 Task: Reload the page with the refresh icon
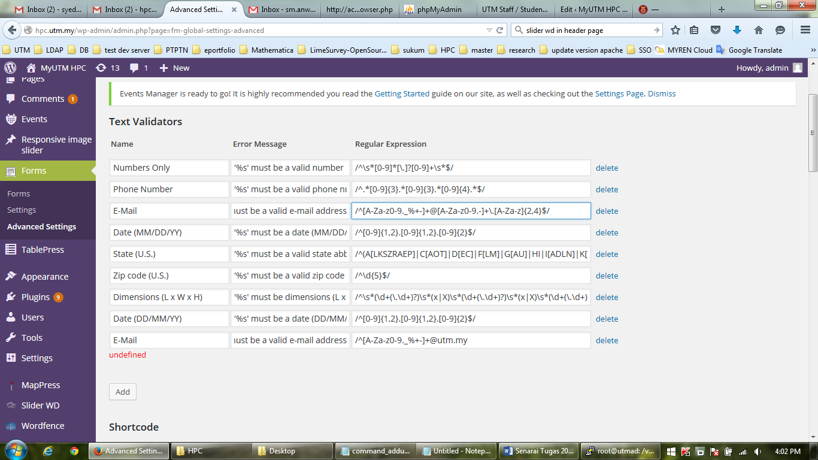tap(499, 30)
